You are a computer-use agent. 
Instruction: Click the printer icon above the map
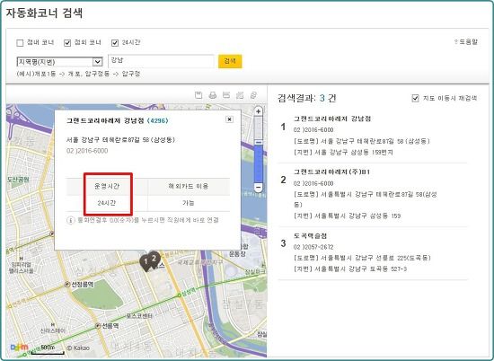(213, 95)
